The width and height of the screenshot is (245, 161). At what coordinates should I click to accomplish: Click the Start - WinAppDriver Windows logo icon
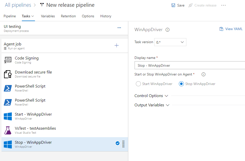point(8,116)
